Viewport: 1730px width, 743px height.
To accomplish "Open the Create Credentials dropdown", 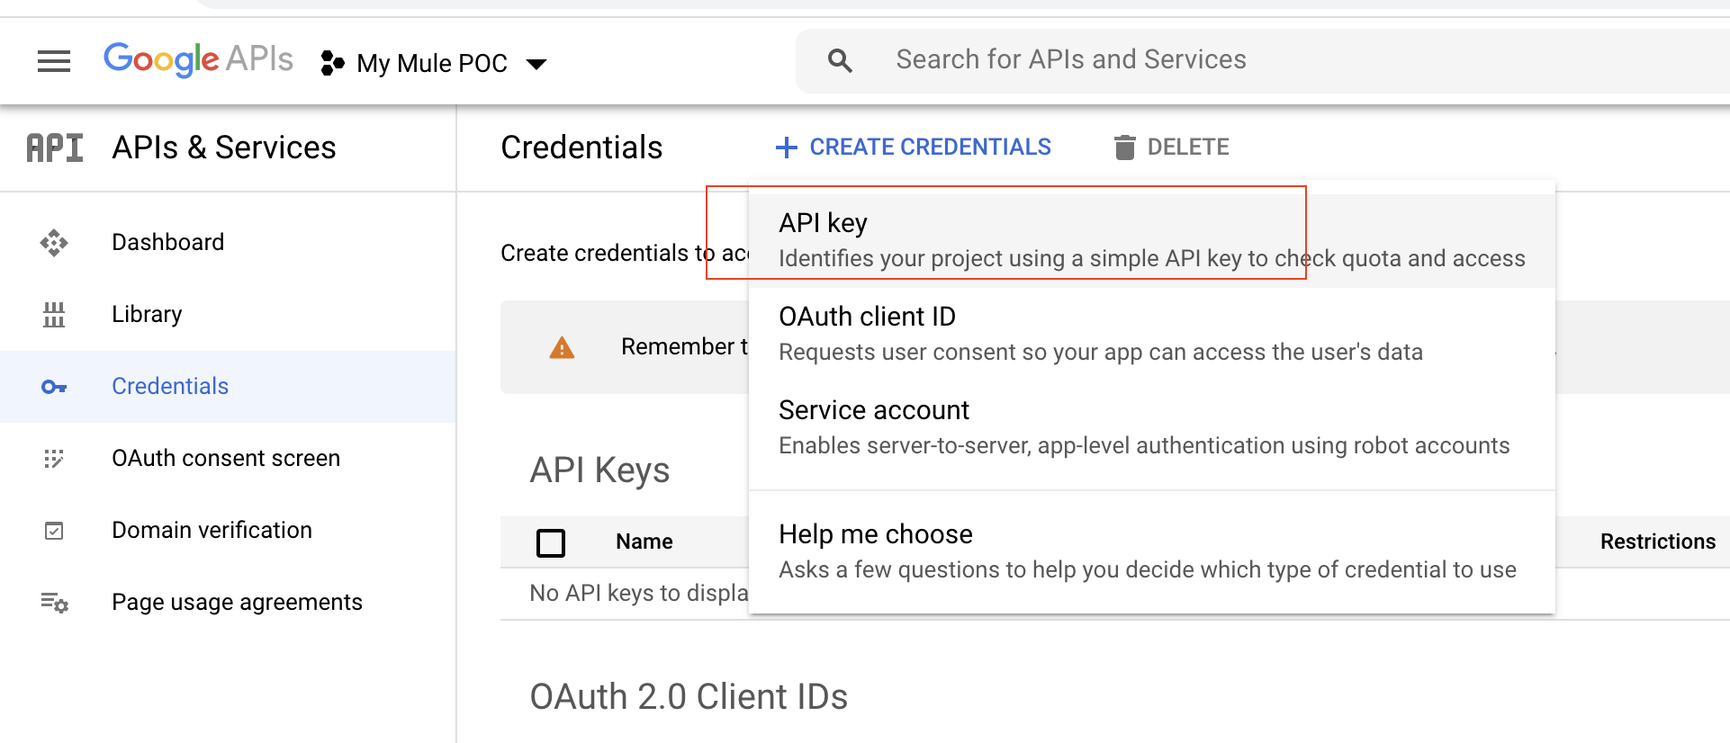I will coord(914,148).
